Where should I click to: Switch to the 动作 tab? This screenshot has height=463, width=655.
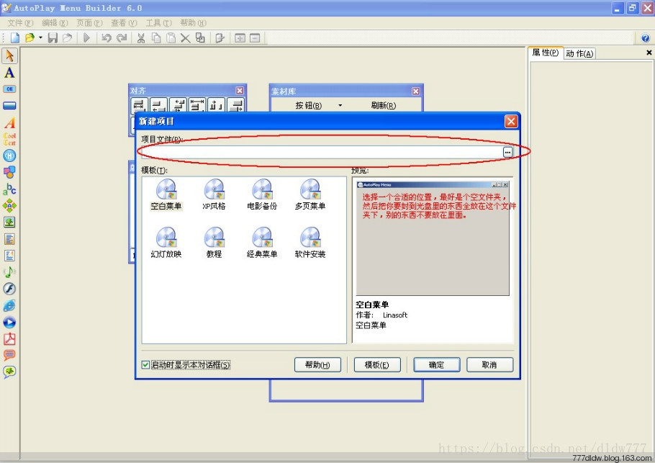pyautogui.click(x=580, y=53)
